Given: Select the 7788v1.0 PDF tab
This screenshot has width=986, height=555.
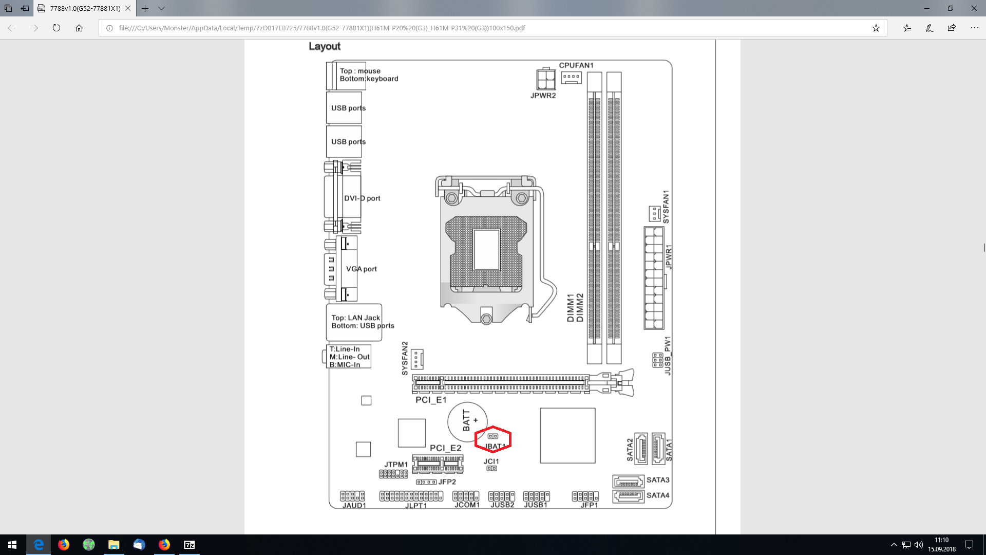Looking at the screenshot, I should [82, 8].
